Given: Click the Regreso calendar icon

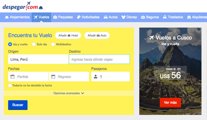Looking at the screenshot, I should 53,76.
